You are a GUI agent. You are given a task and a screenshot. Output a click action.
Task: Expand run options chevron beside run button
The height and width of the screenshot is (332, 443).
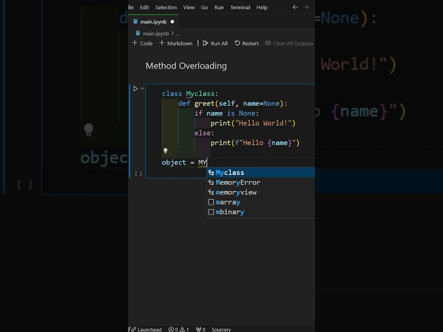click(142, 89)
